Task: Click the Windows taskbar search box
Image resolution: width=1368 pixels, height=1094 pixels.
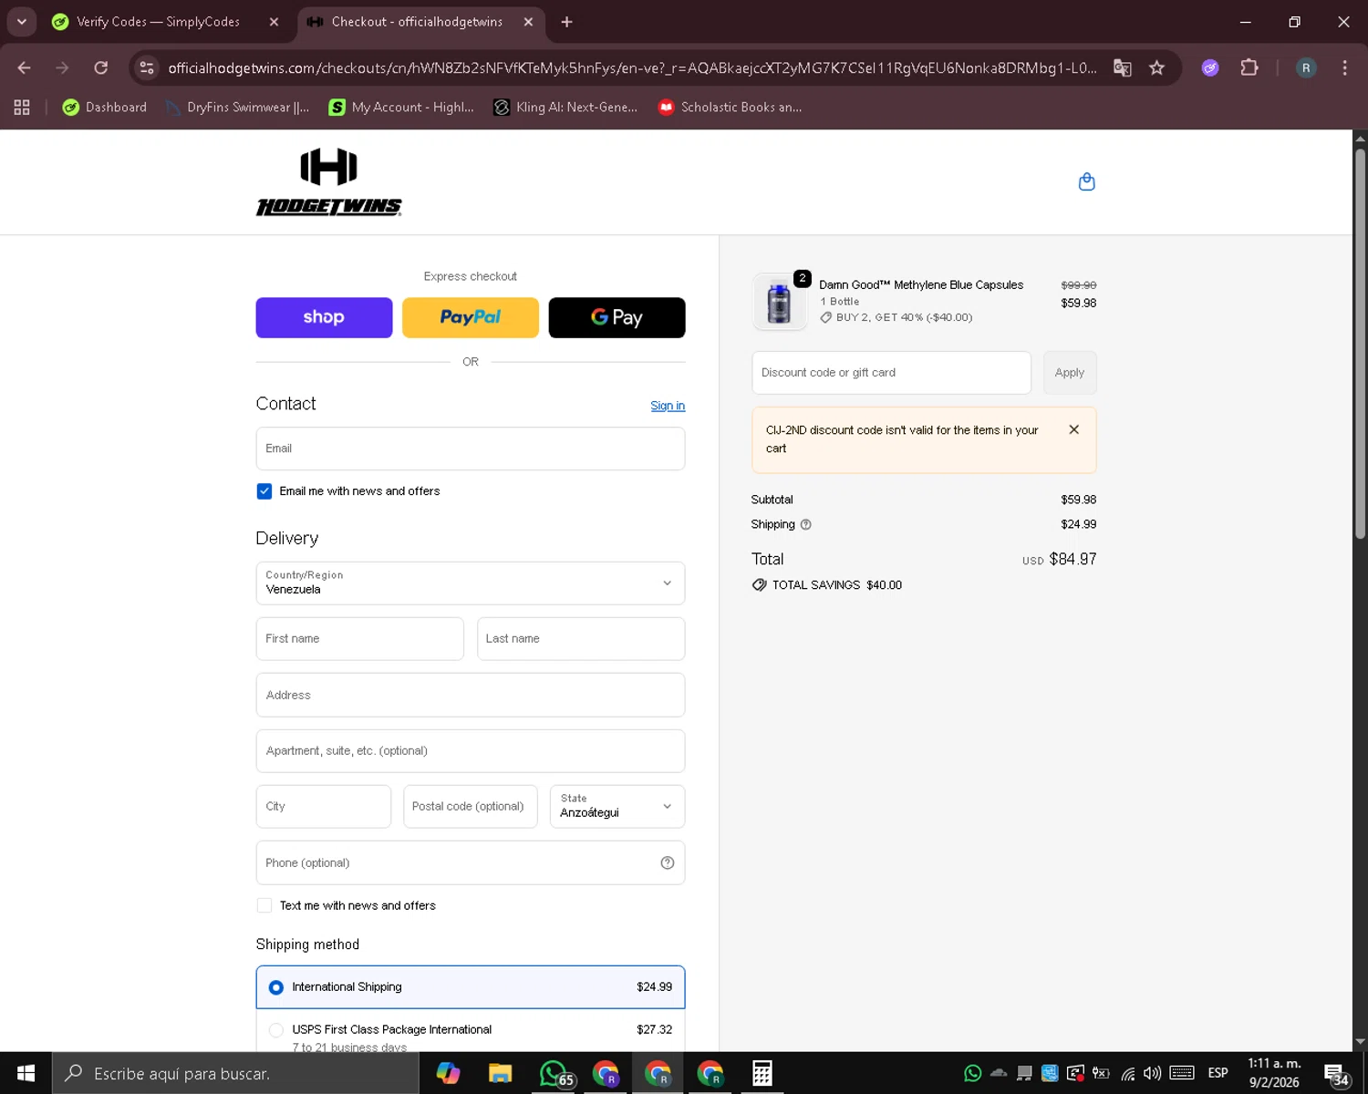Action: (235, 1073)
